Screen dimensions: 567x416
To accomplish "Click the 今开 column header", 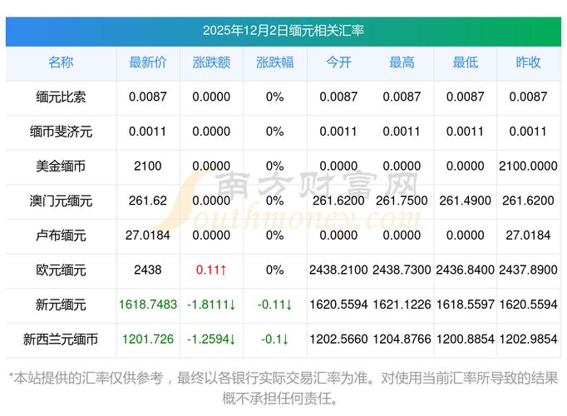I will click(338, 62).
